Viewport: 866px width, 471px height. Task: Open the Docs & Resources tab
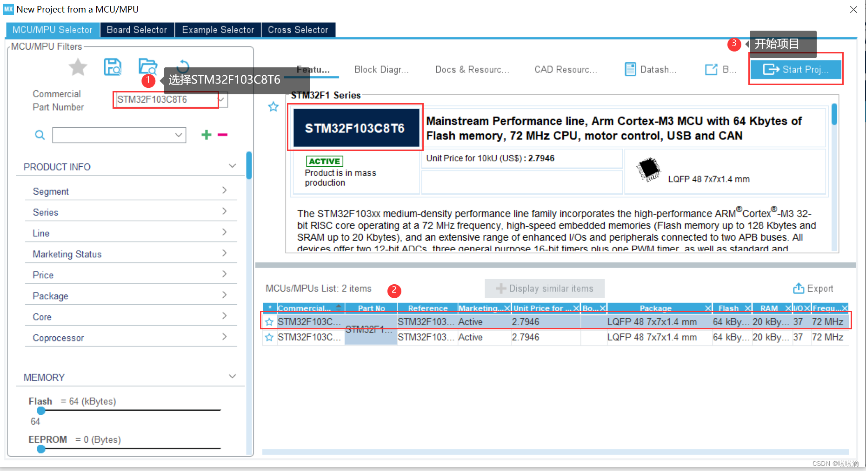[472, 70]
